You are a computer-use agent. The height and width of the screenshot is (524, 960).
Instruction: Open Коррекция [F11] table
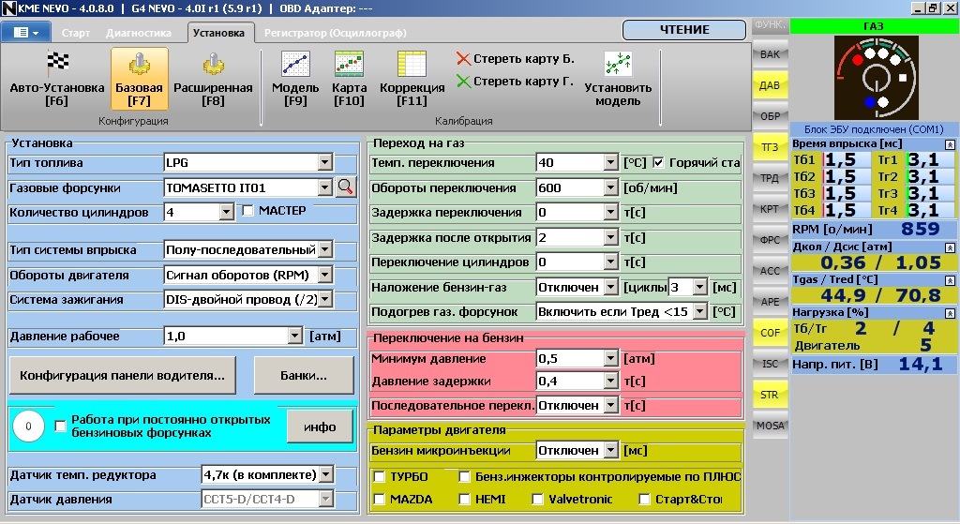[x=412, y=79]
